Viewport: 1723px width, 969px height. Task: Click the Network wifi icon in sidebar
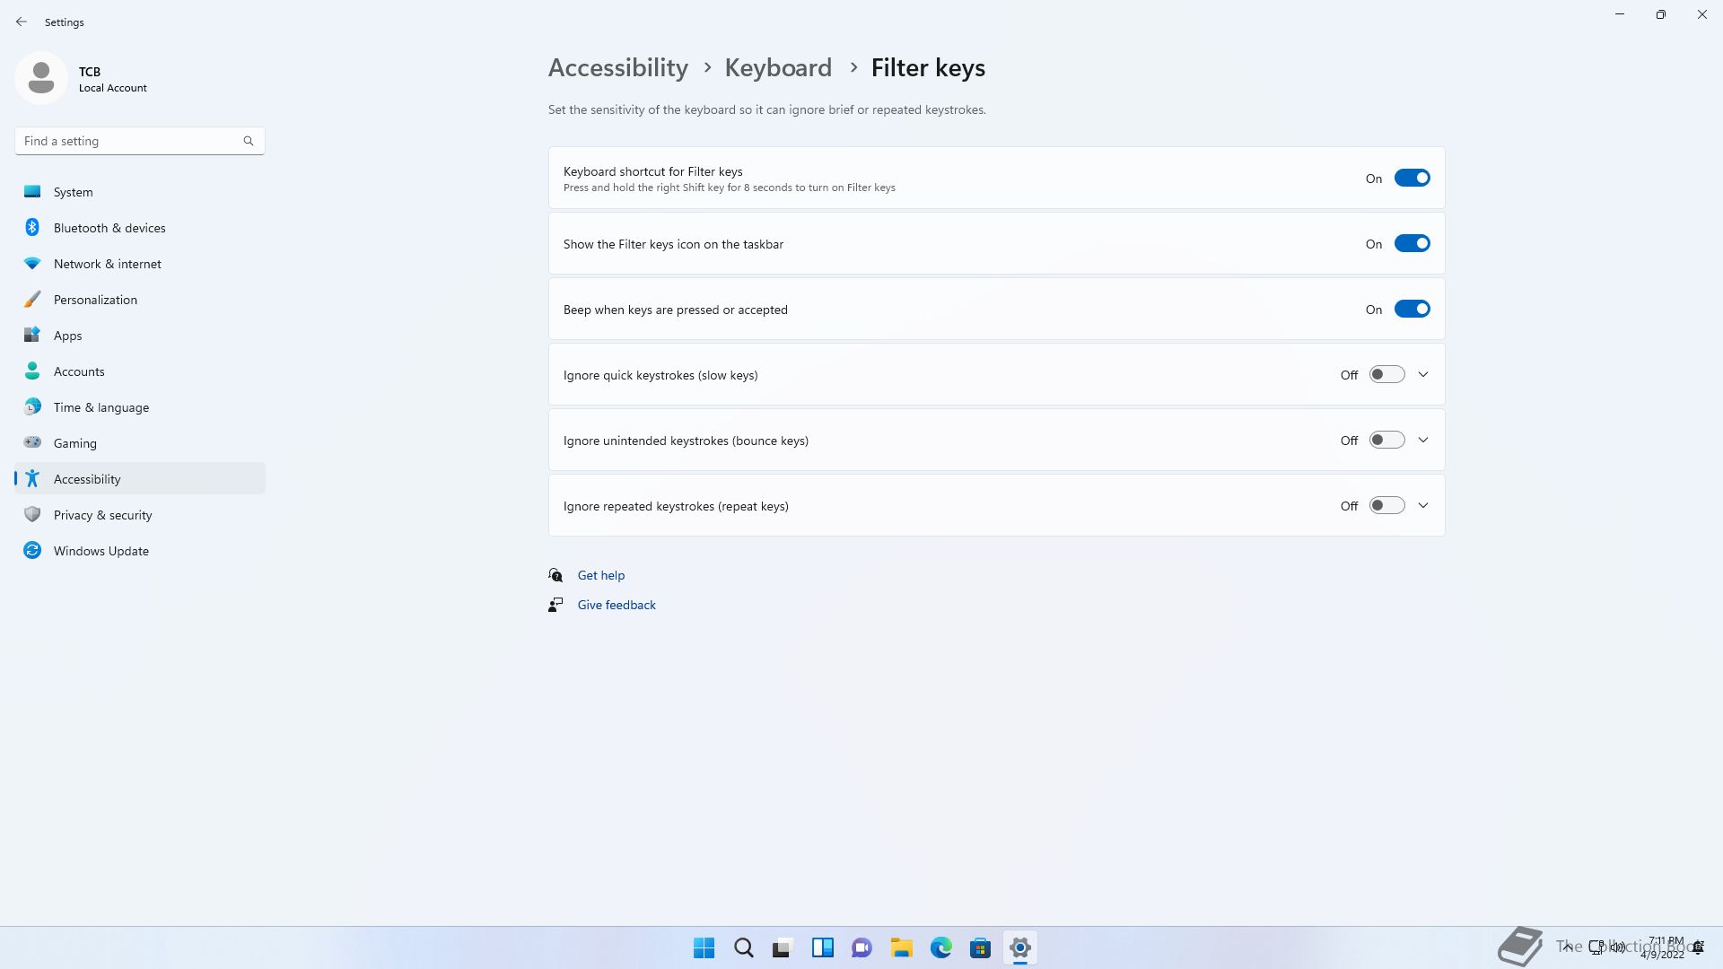[x=32, y=263]
